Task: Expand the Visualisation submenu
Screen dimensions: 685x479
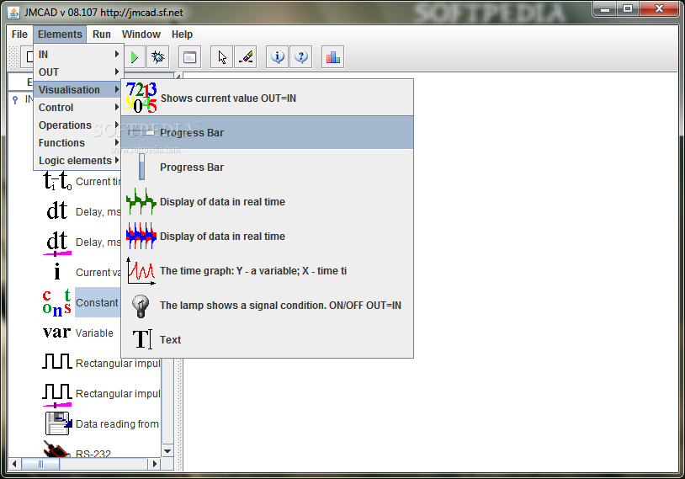Action: coord(78,89)
